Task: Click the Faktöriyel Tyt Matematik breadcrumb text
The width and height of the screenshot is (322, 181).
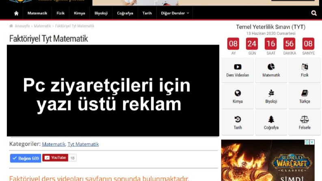Action: tap(75, 26)
